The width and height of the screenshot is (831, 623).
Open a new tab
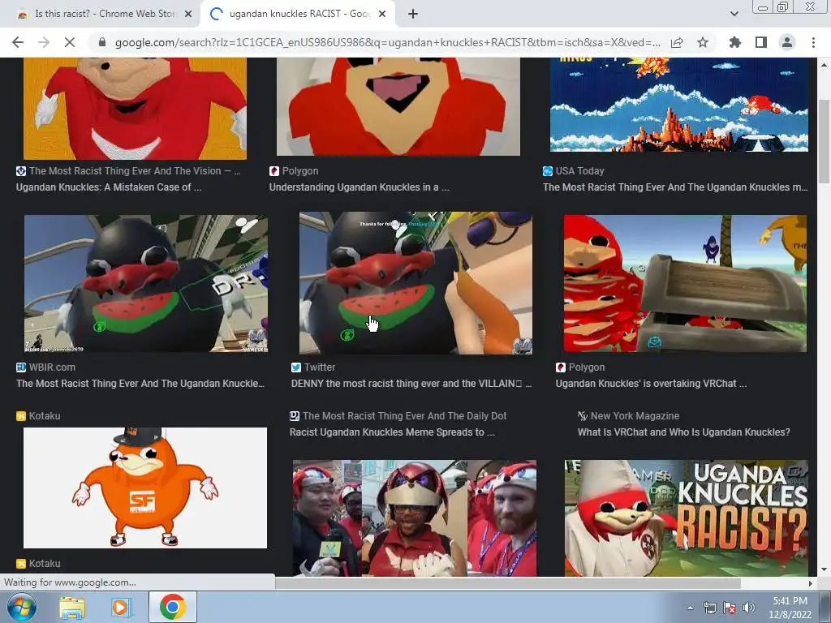coord(413,14)
